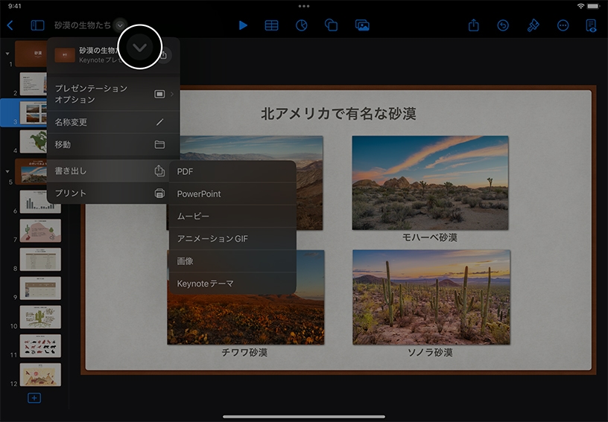This screenshot has width=608, height=422.
Task: Expand プレゼンテーションオプション submenu
Action: click(112, 95)
